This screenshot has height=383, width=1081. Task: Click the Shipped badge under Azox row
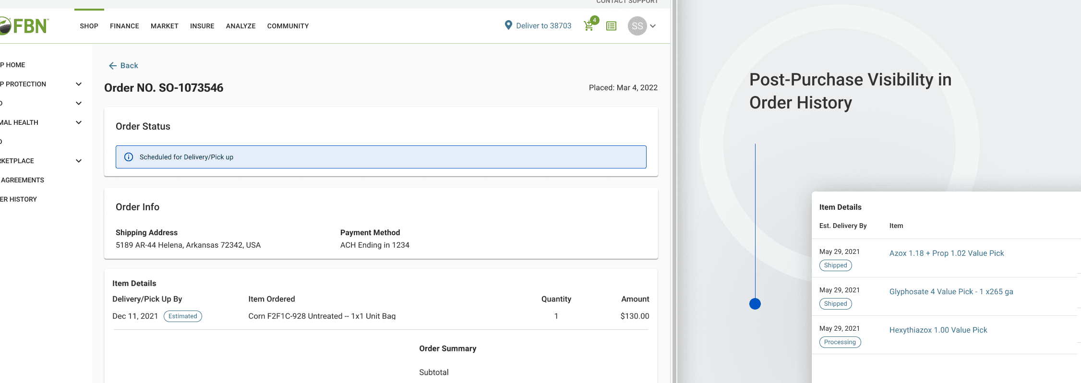click(836, 265)
